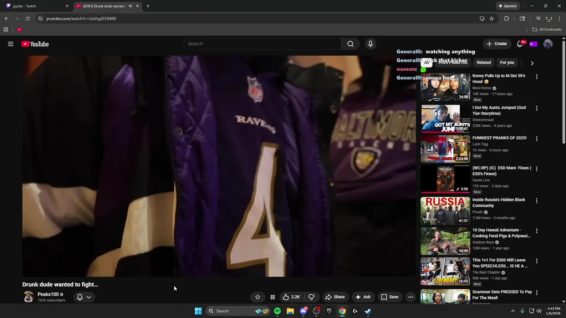Select the Drunk dude wanted YouTube tab
The width and height of the screenshot is (566, 318).
(x=107, y=6)
